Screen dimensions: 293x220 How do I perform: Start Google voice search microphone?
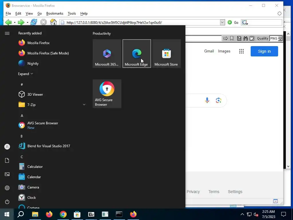(207, 100)
